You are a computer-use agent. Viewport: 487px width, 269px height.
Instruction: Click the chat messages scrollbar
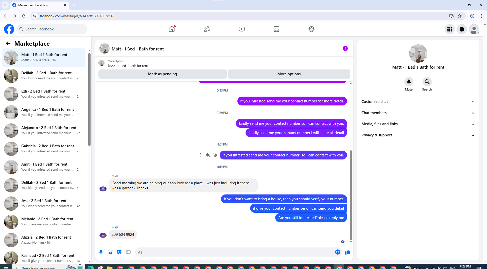click(351, 195)
